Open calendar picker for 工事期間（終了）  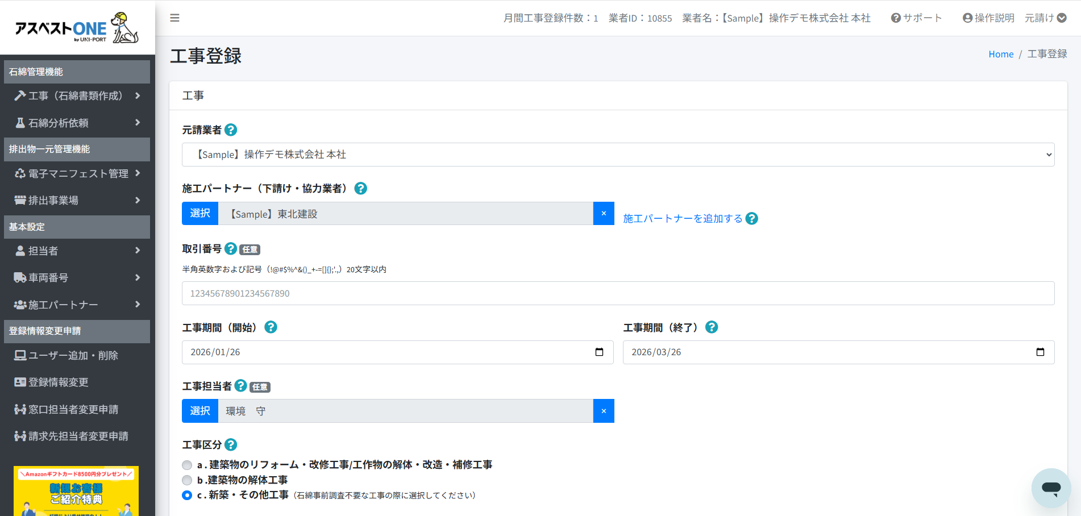pyautogui.click(x=1040, y=352)
